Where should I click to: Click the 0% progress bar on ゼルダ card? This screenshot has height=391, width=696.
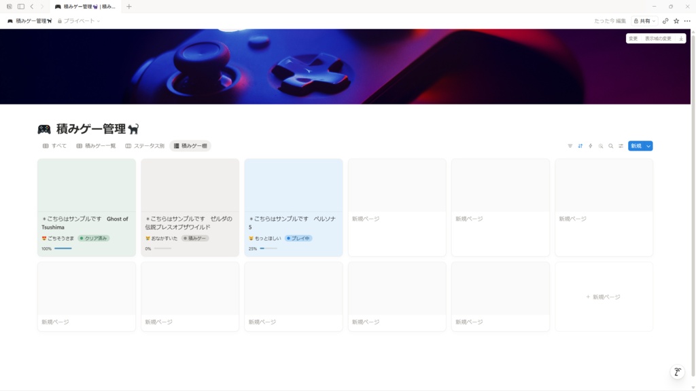(x=162, y=248)
